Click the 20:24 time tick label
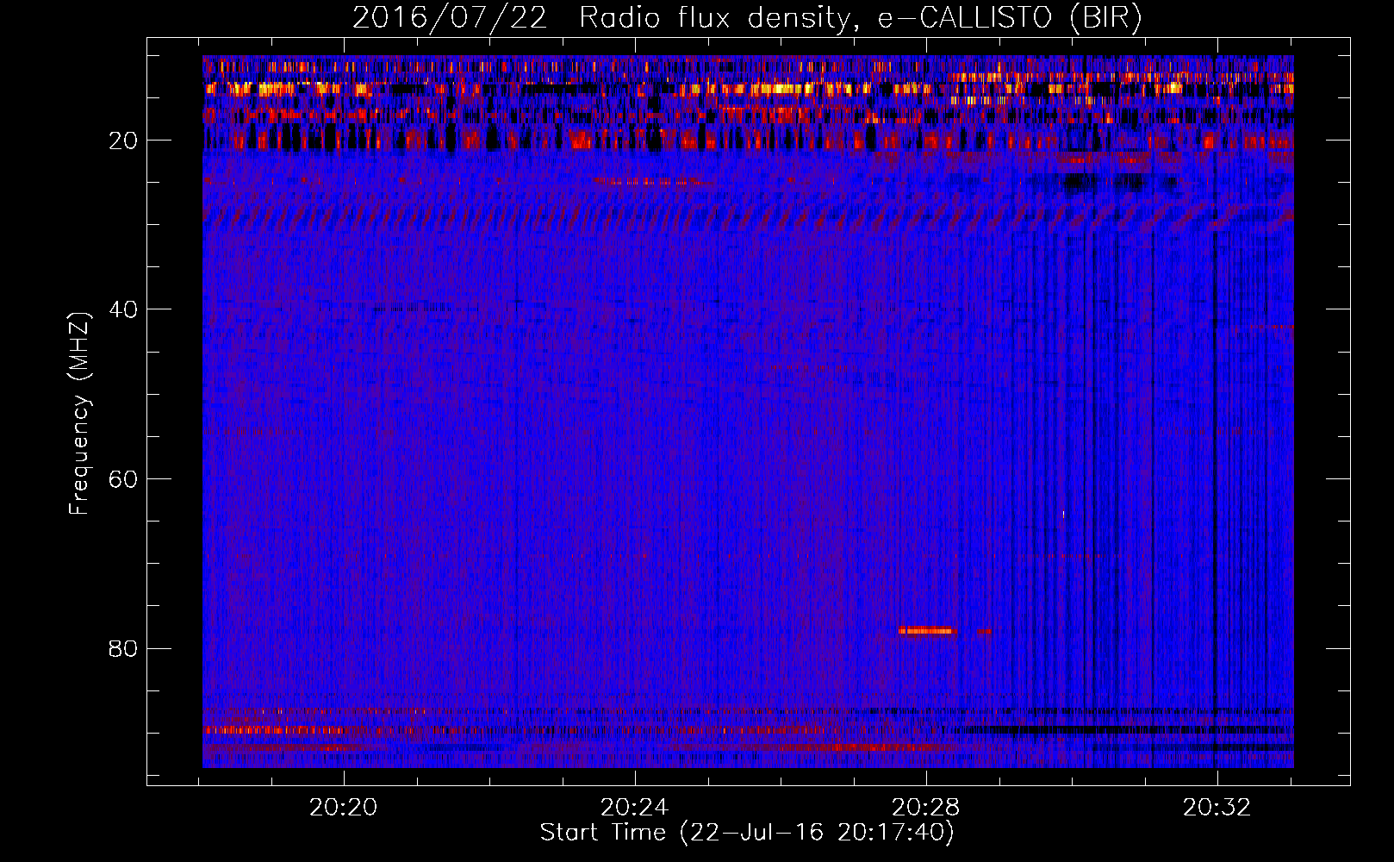This screenshot has height=862, width=1394. (635, 808)
